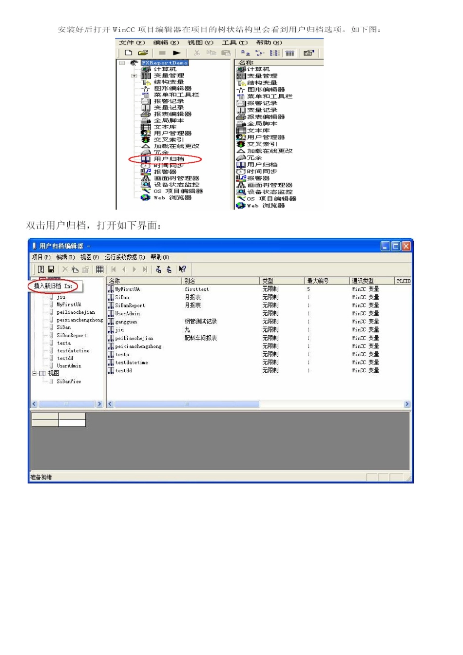The width and height of the screenshot is (463, 655).
Task: Select 时间同步 in the 名称 list
Action: point(262,172)
